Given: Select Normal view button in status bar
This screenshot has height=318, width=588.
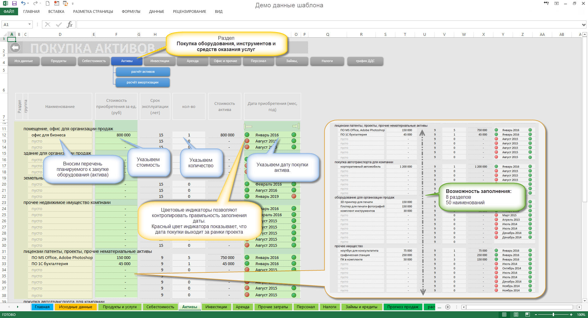Looking at the screenshot, I should (x=504, y=315).
